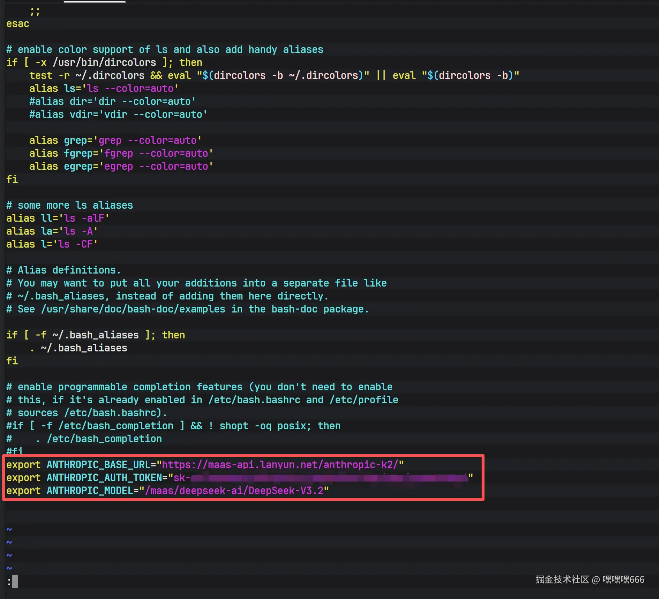The image size is (659, 599).
Task: Click the DeepSeek-V3.2 model path string
Action: pyautogui.click(x=234, y=491)
